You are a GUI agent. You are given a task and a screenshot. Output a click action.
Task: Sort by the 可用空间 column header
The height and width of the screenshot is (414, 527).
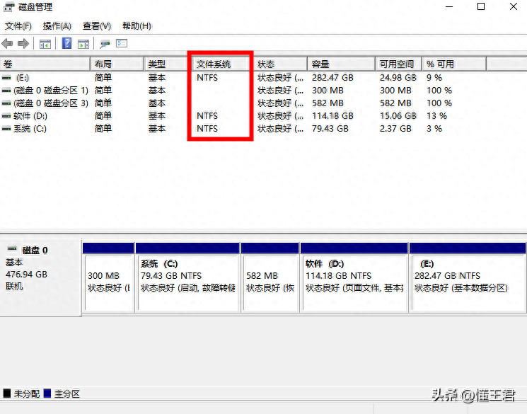tap(399, 64)
